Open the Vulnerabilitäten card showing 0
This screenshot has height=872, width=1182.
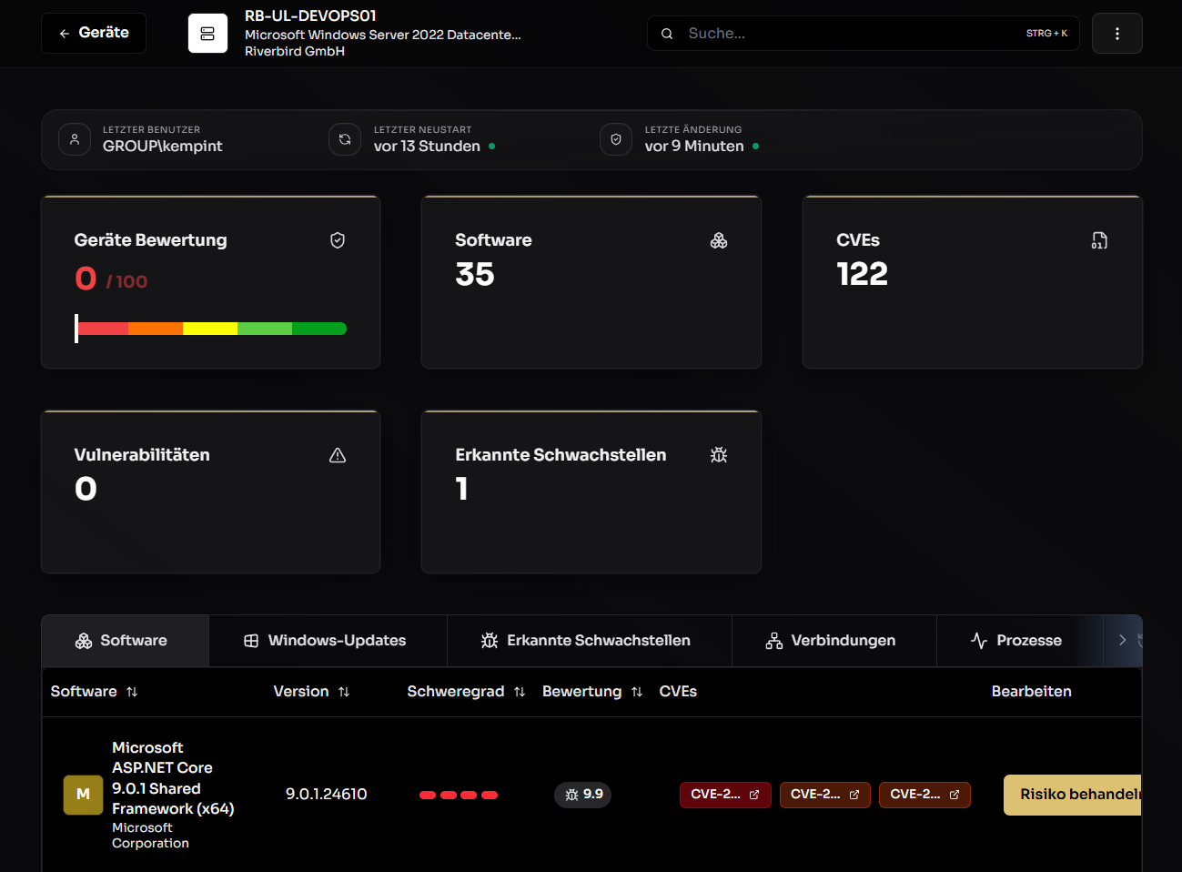coord(210,492)
